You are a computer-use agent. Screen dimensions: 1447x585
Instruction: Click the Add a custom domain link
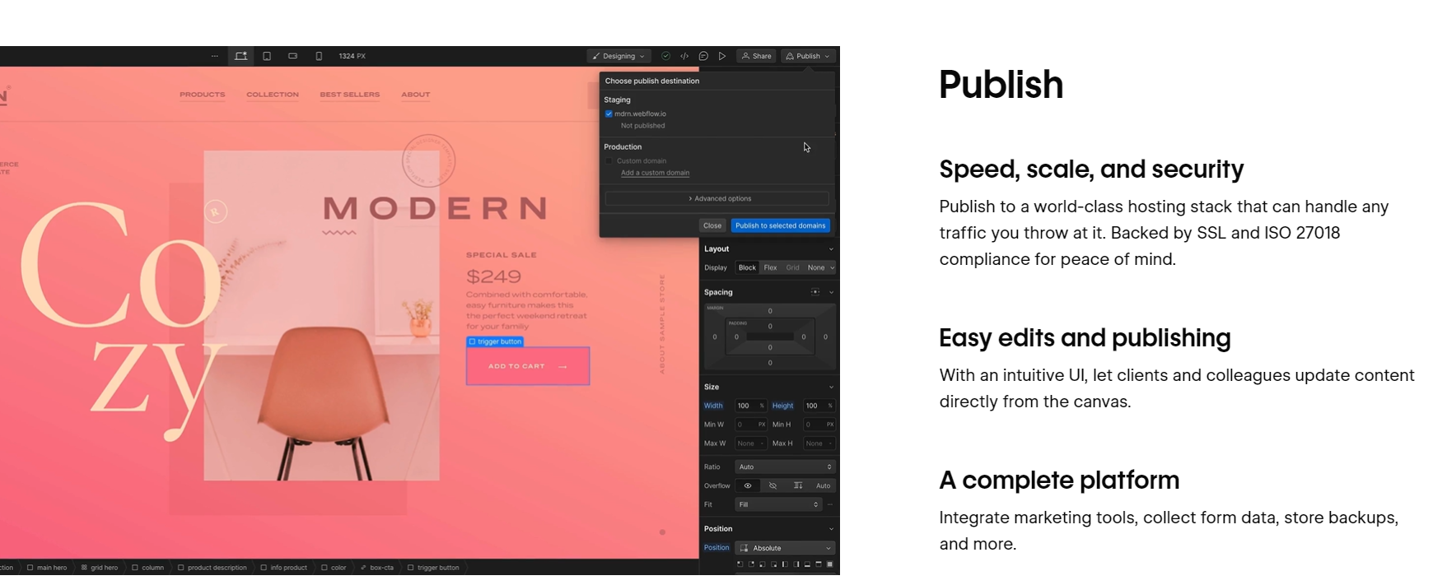pos(655,173)
